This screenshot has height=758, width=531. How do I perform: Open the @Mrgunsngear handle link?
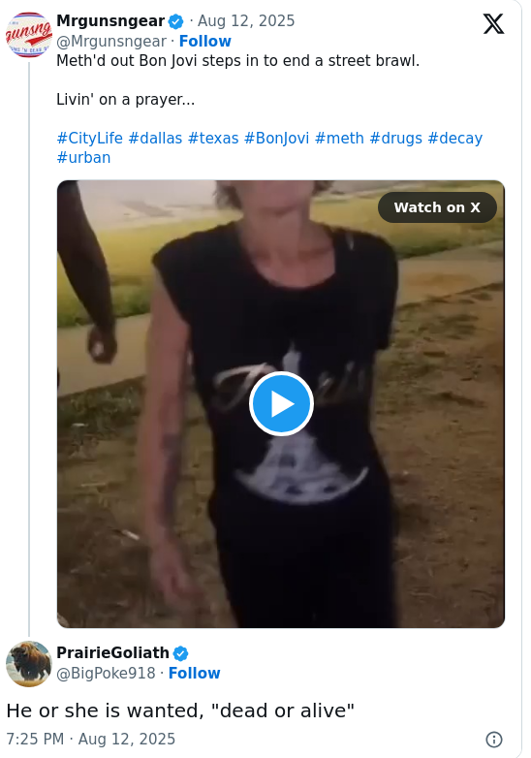point(111,41)
